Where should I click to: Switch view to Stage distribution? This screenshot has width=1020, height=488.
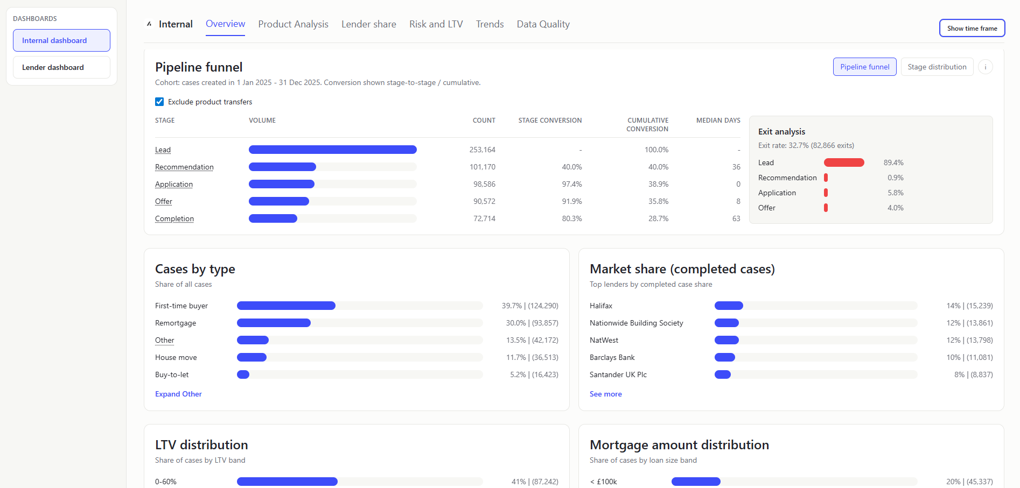(x=937, y=67)
